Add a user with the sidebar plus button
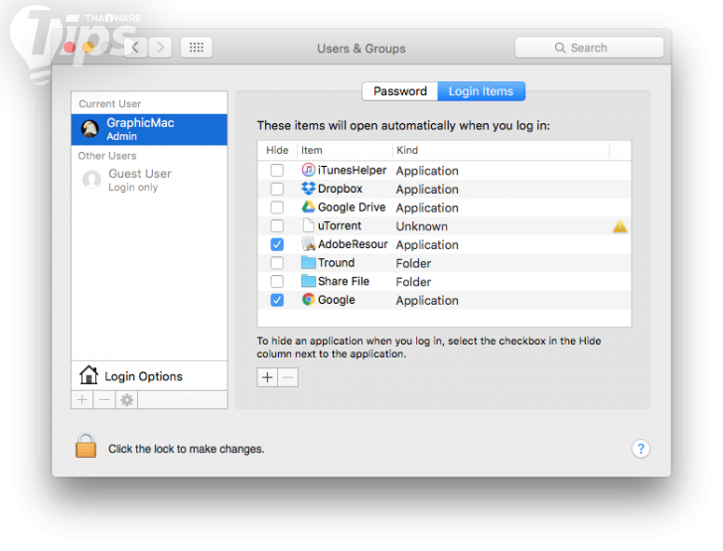 pyautogui.click(x=82, y=400)
